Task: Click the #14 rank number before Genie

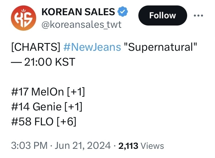Action: click(x=20, y=107)
